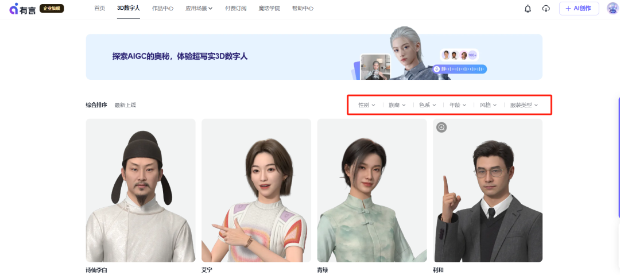Open the 色系 filter dropdown
The image size is (620, 275).
pyautogui.click(x=427, y=105)
